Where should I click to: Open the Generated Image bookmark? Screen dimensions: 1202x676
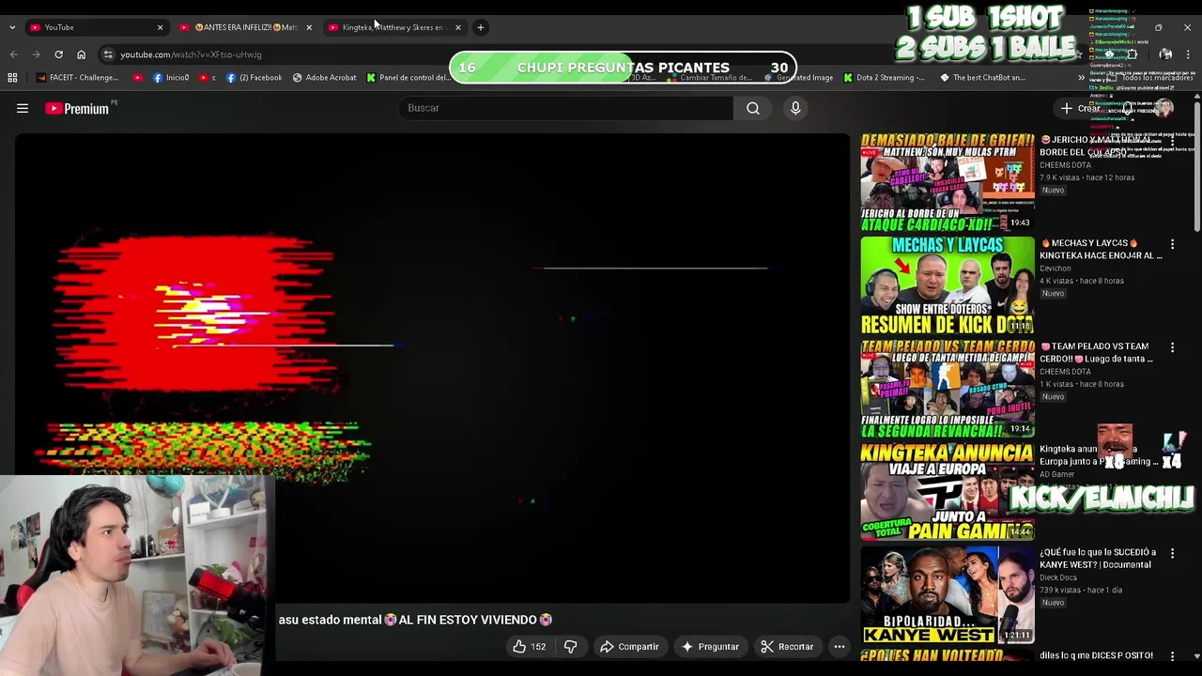tap(797, 78)
